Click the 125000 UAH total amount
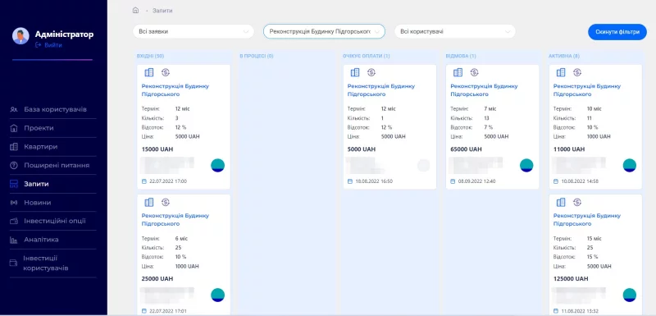 (x=571, y=279)
